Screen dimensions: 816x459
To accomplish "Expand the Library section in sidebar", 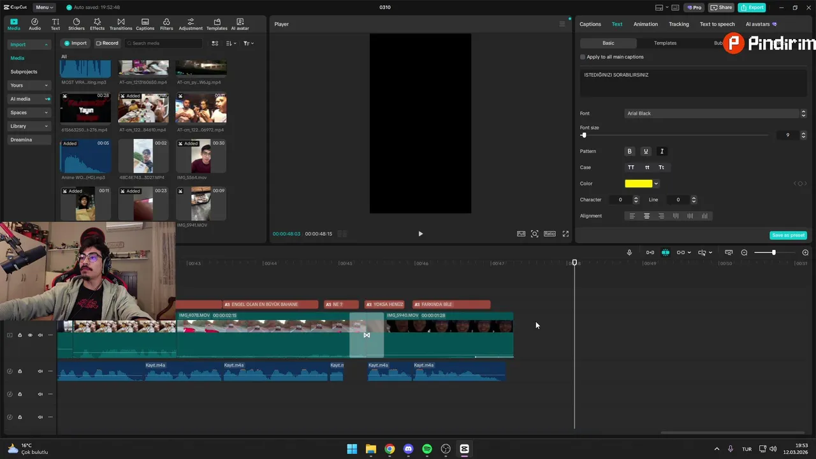I will pos(29,126).
